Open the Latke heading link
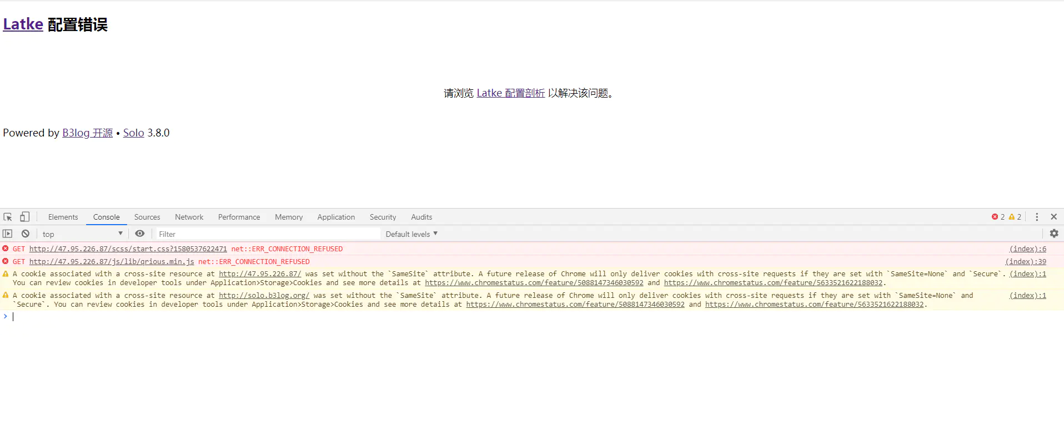 tap(23, 24)
